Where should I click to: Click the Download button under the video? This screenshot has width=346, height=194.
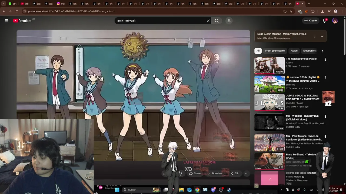click(215, 174)
